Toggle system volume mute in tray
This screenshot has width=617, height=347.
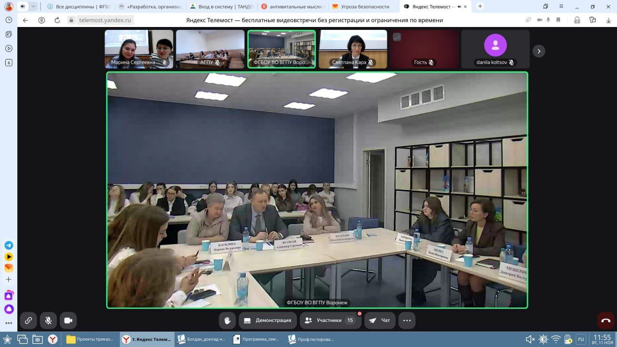(530, 339)
